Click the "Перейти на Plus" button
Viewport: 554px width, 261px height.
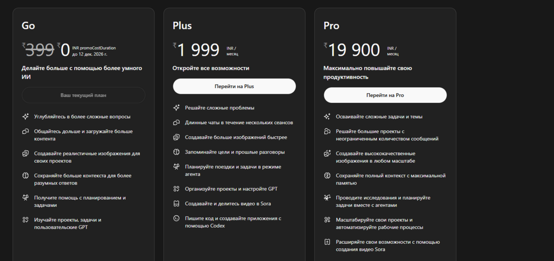pyautogui.click(x=234, y=86)
